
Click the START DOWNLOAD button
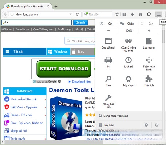(64, 69)
